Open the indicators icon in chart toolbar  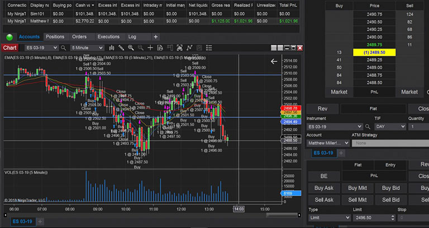pos(189,48)
